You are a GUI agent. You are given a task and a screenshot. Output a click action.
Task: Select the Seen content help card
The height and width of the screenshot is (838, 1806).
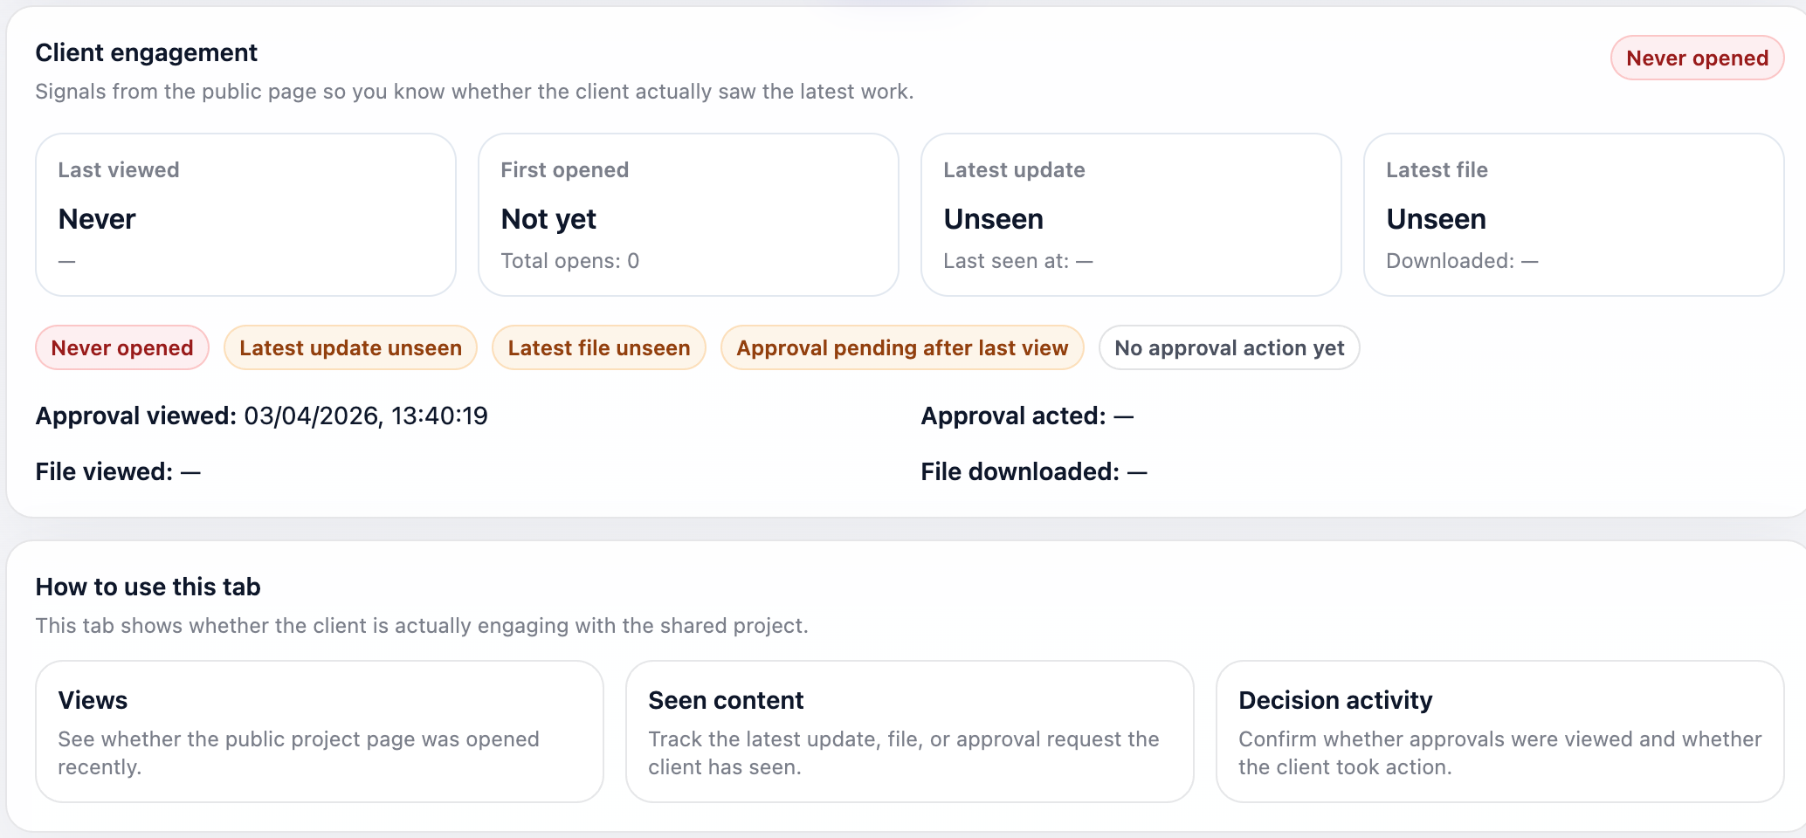909,732
